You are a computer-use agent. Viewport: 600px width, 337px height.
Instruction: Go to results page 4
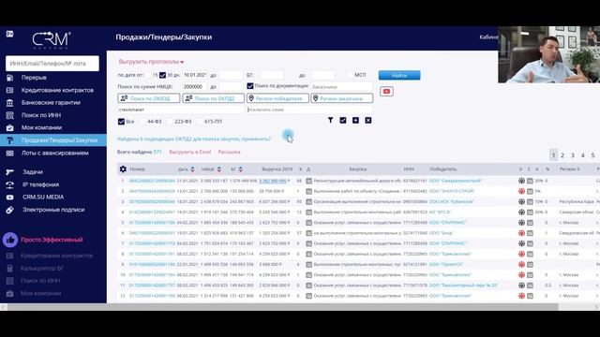(x=583, y=155)
